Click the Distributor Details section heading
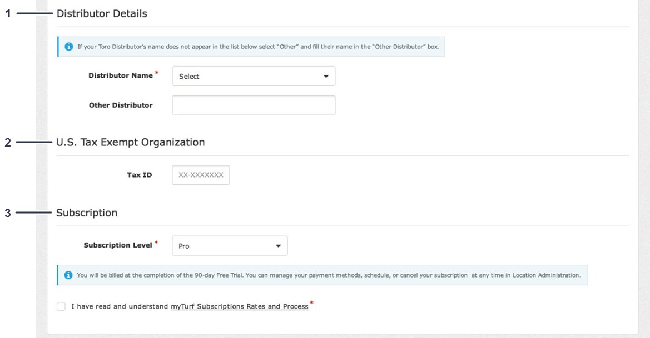The width and height of the screenshot is (650, 338). tap(102, 13)
